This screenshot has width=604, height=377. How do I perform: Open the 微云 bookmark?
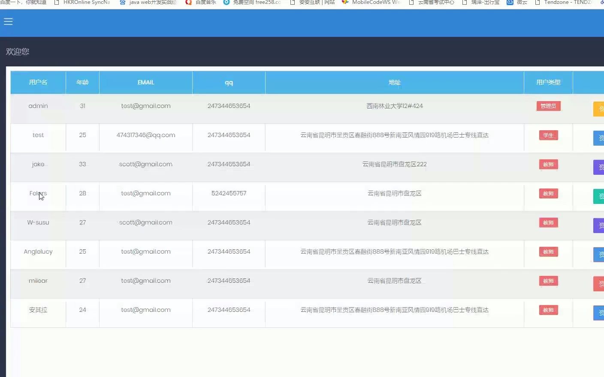517,3
